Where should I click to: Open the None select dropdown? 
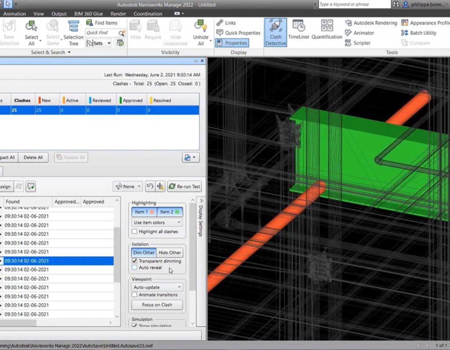pyautogui.click(x=128, y=187)
